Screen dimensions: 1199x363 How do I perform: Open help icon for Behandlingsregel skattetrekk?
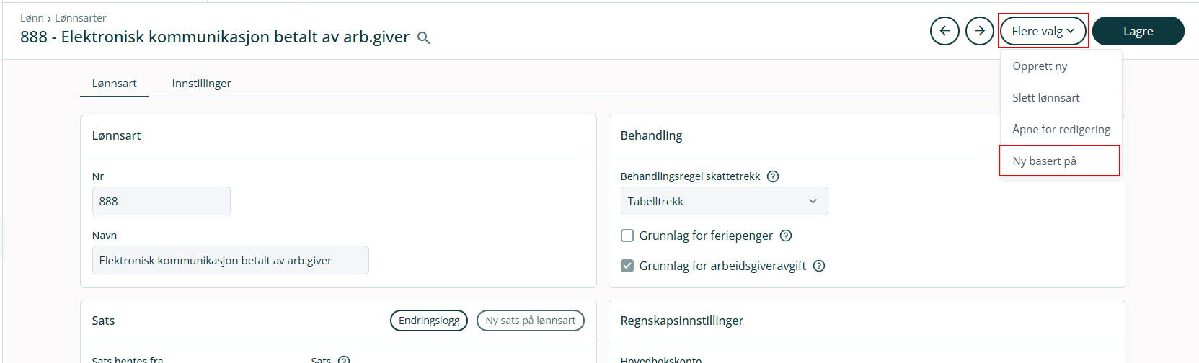click(x=773, y=176)
